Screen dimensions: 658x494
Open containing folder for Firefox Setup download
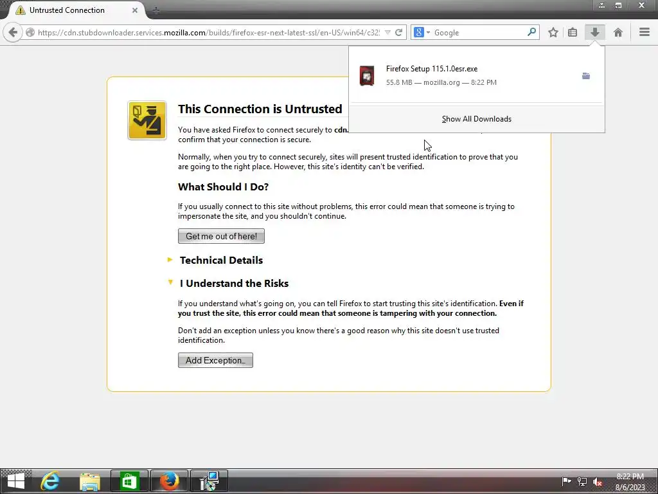(586, 76)
